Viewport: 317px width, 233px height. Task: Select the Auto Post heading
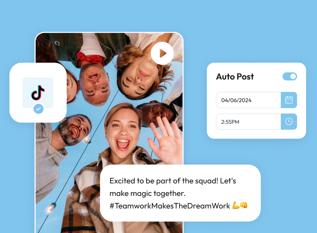pos(235,77)
